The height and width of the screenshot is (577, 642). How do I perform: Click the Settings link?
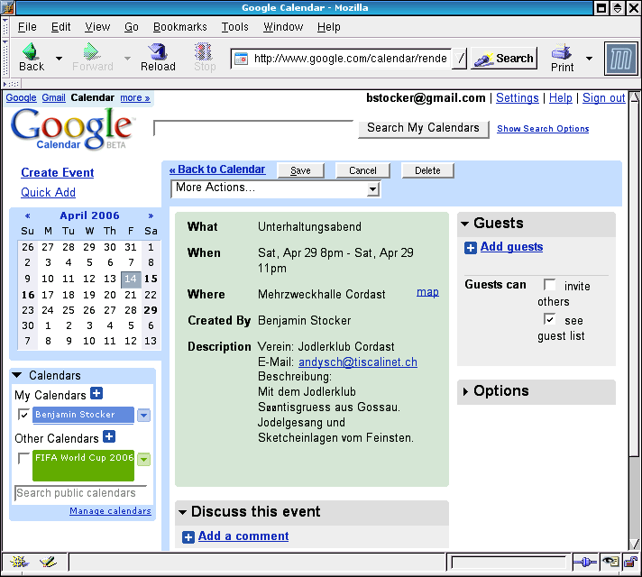pos(518,98)
